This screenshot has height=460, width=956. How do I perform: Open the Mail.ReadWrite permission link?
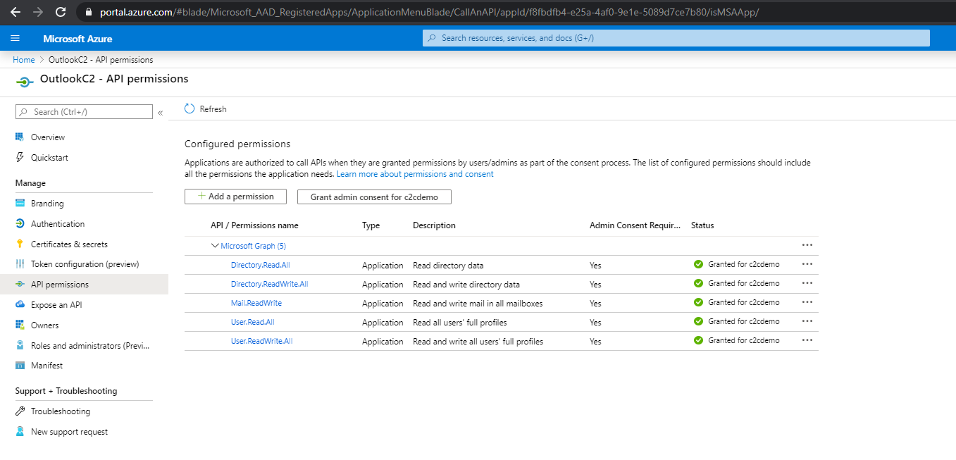[x=256, y=303]
